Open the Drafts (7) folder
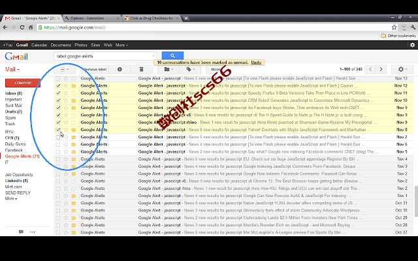 (x=14, y=112)
